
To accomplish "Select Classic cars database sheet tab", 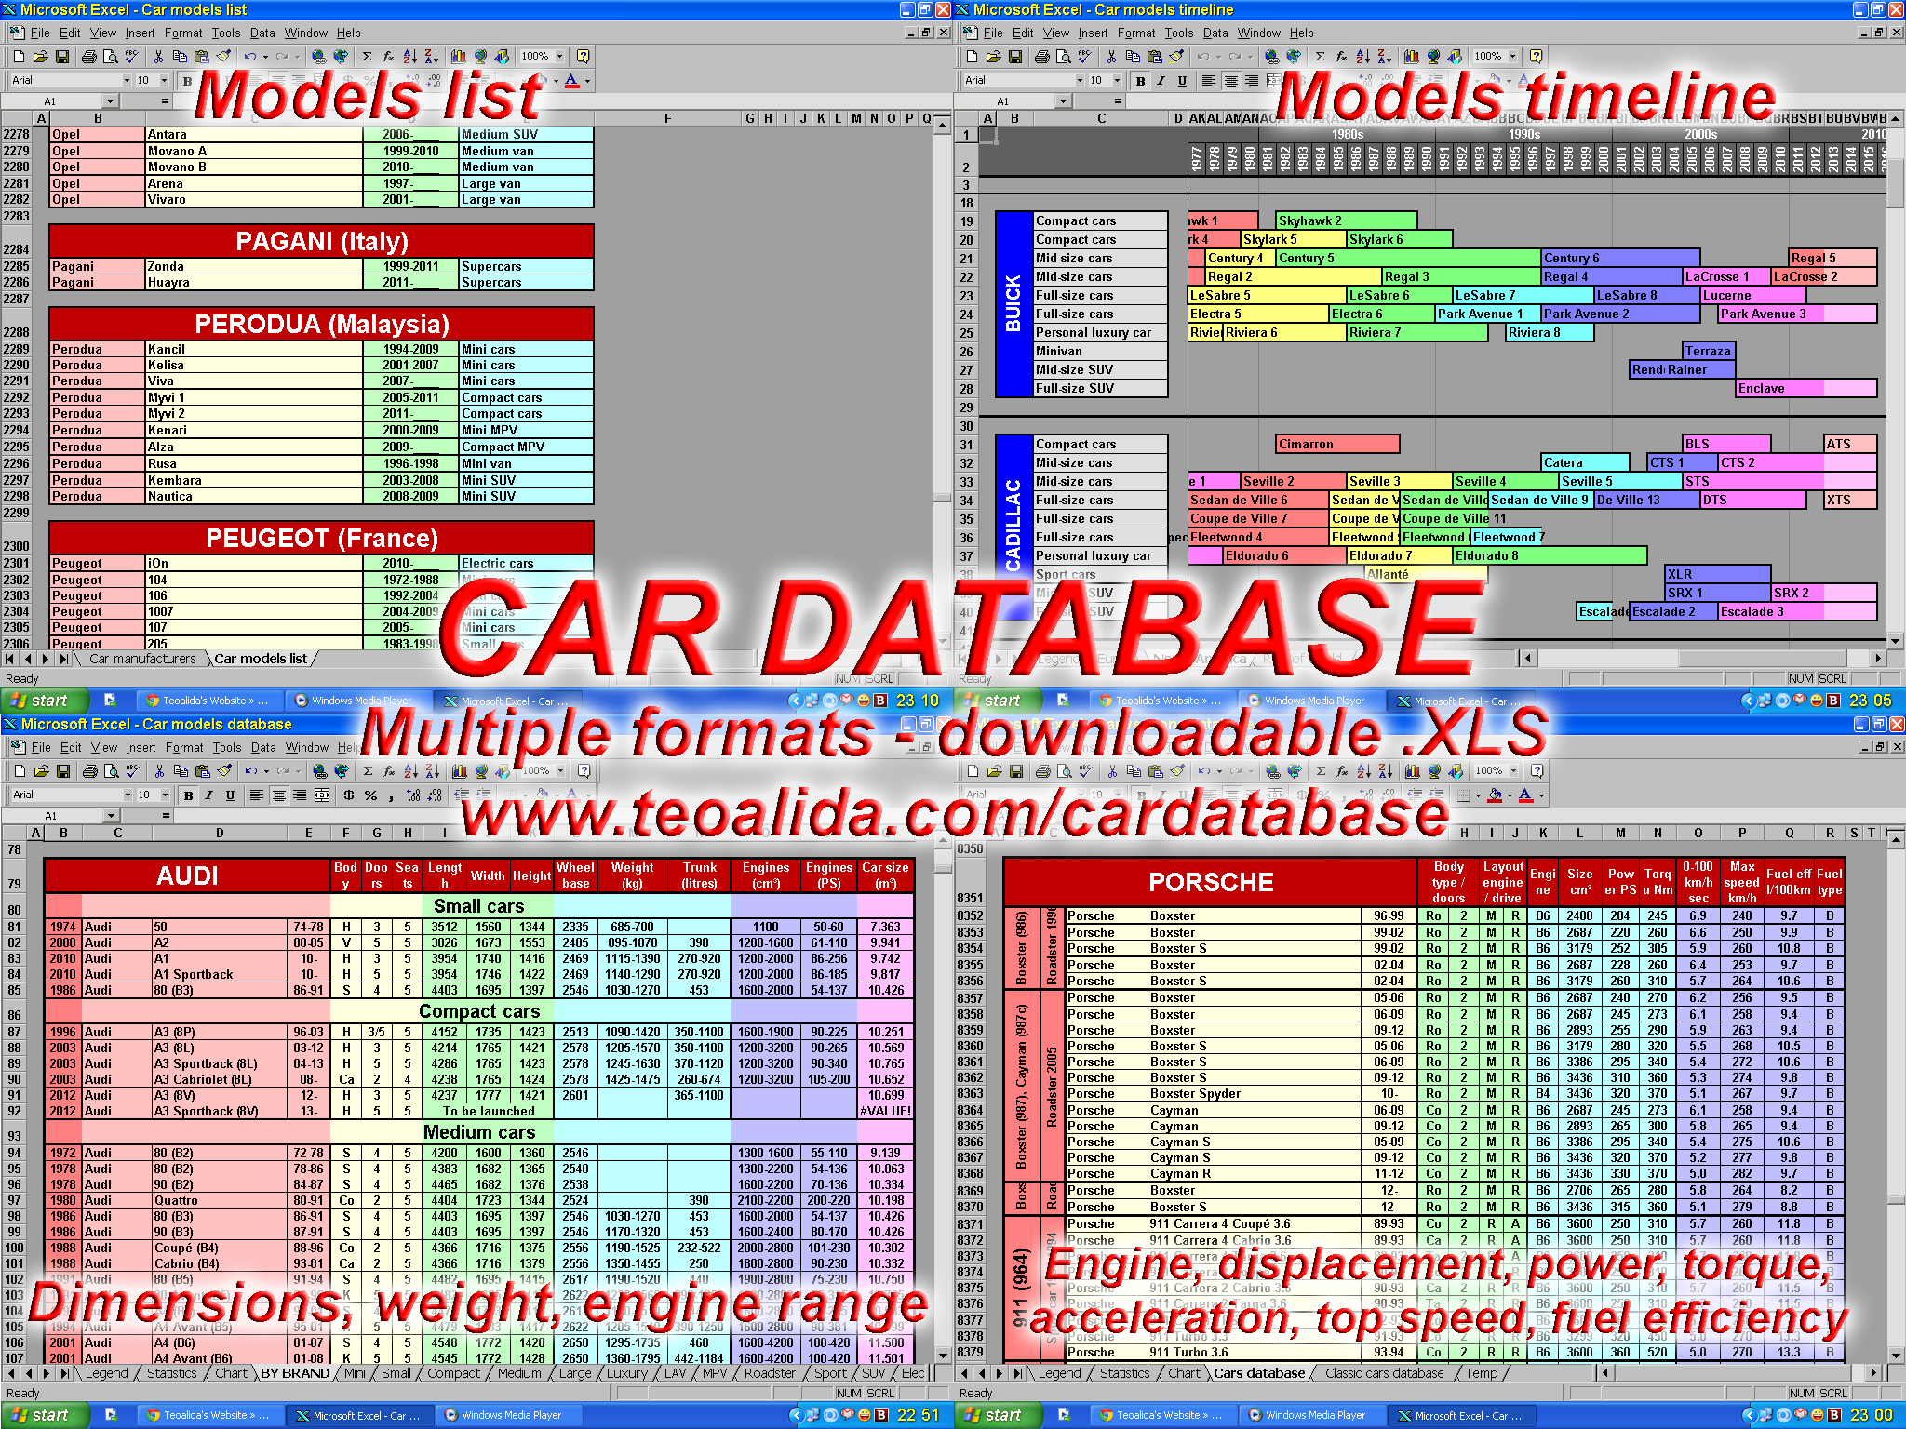I will click(x=1384, y=1373).
